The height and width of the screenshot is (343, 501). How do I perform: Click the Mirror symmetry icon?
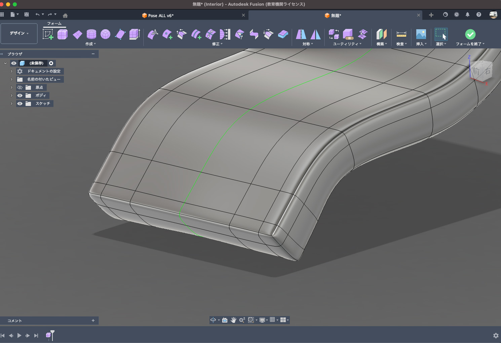coord(301,34)
